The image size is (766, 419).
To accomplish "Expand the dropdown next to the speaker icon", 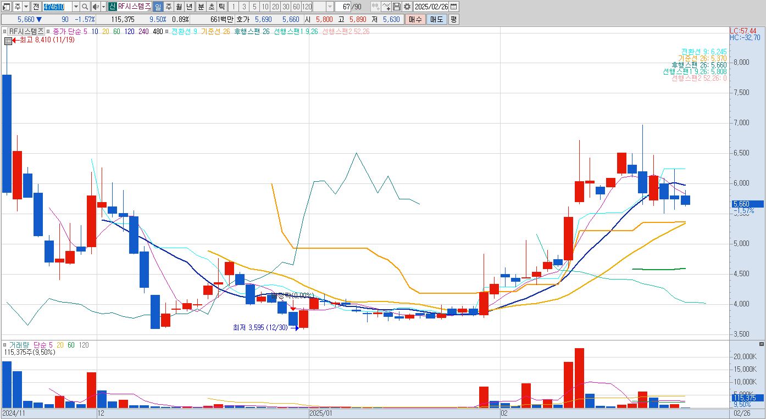I will click(x=103, y=7).
